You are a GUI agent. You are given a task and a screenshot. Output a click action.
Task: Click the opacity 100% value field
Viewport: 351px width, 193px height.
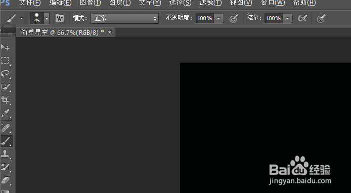pyautogui.click(x=205, y=18)
